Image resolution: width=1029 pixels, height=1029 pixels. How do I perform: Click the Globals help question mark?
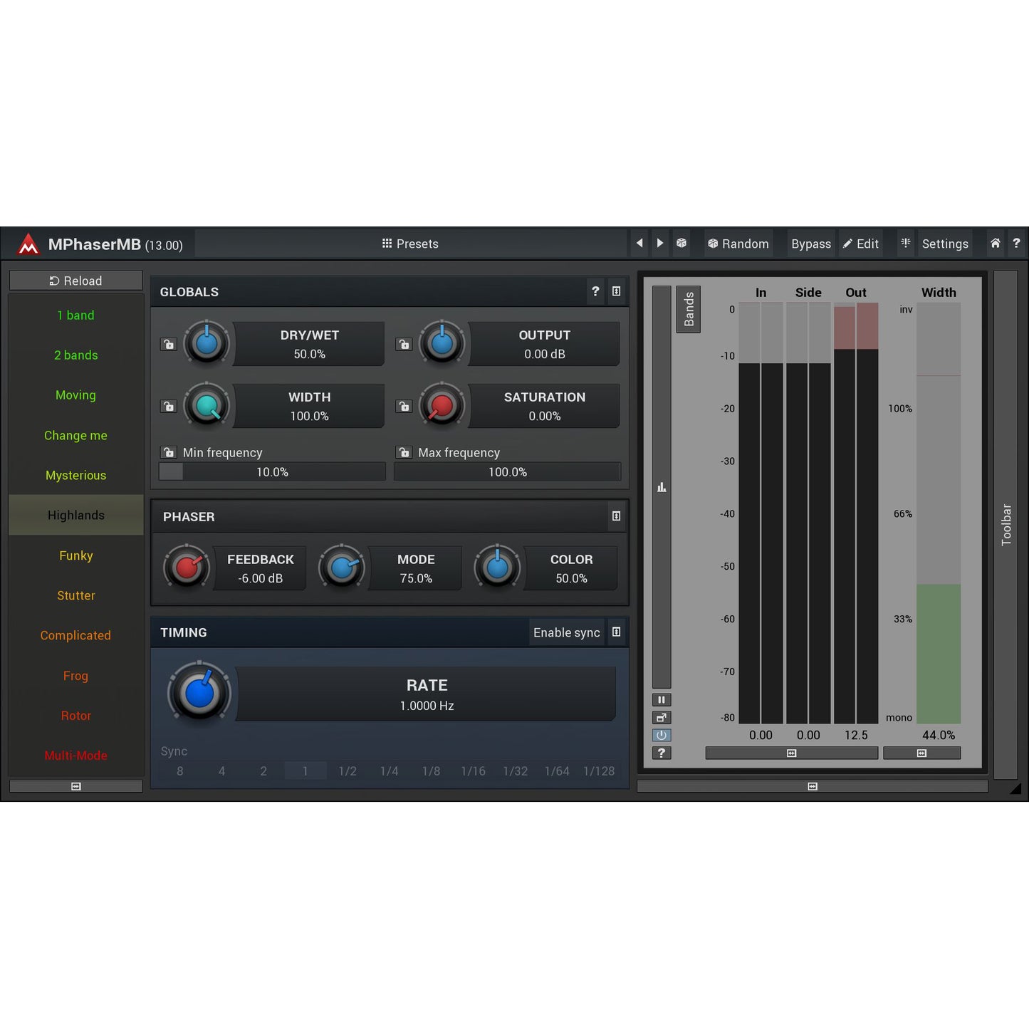pyautogui.click(x=595, y=291)
